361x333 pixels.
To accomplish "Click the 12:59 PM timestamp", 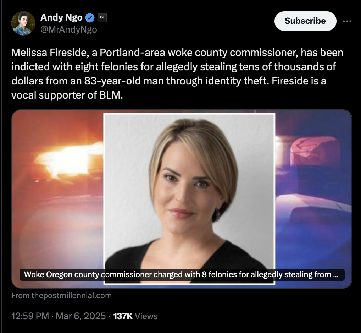I will point(30,316).
